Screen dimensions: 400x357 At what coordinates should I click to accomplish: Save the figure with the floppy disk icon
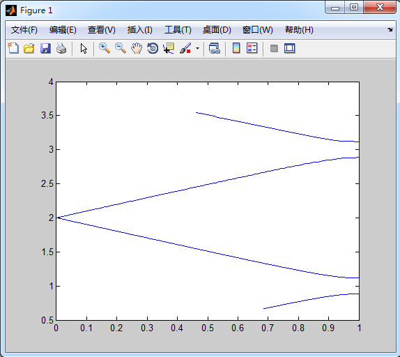click(x=45, y=48)
